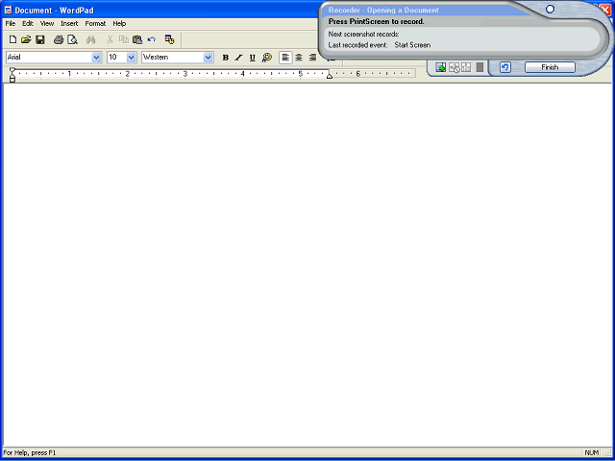Open the text color palette icon
Viewport: 615px width, 461px height.
click(x=267, y=58)
